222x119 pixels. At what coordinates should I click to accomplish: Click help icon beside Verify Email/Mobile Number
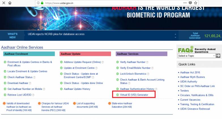(152, 68)
